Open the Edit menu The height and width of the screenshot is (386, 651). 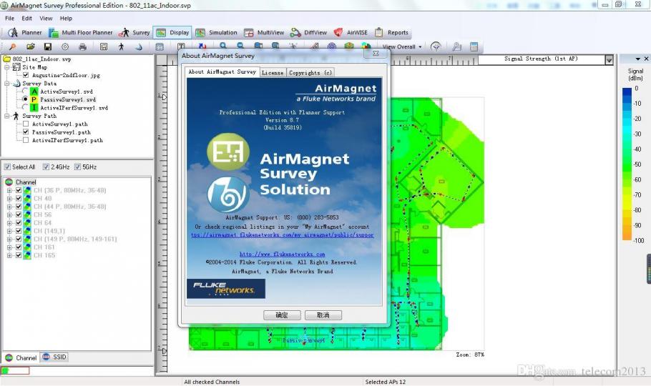click(x=27, y=19)
